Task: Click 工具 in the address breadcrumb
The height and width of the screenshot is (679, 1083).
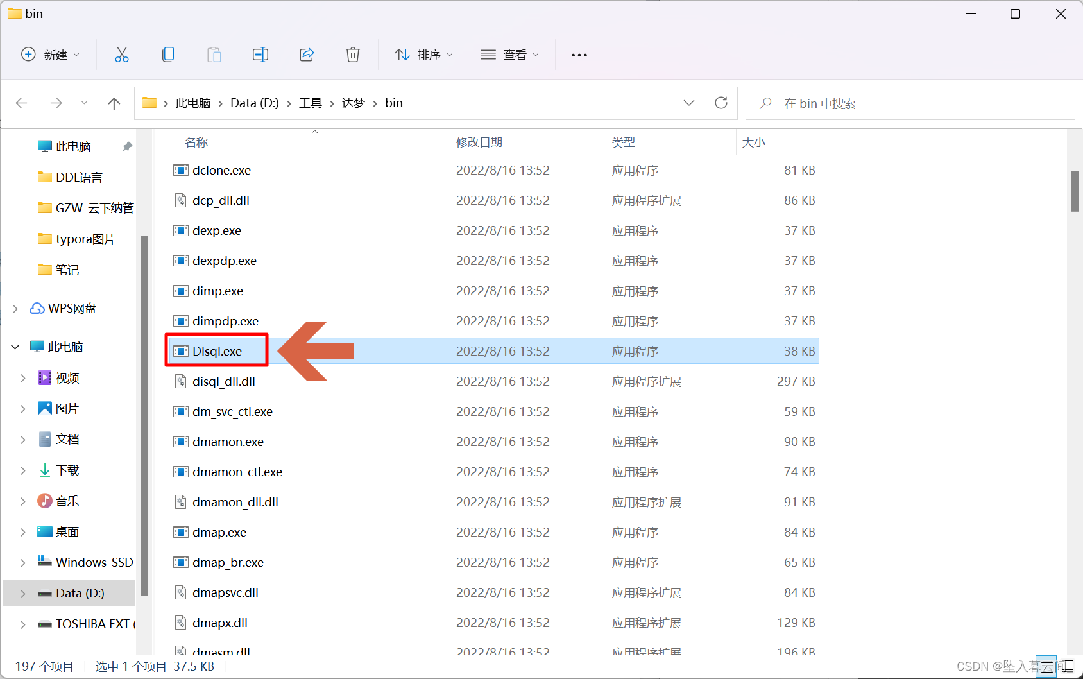Action: [311, 103]
